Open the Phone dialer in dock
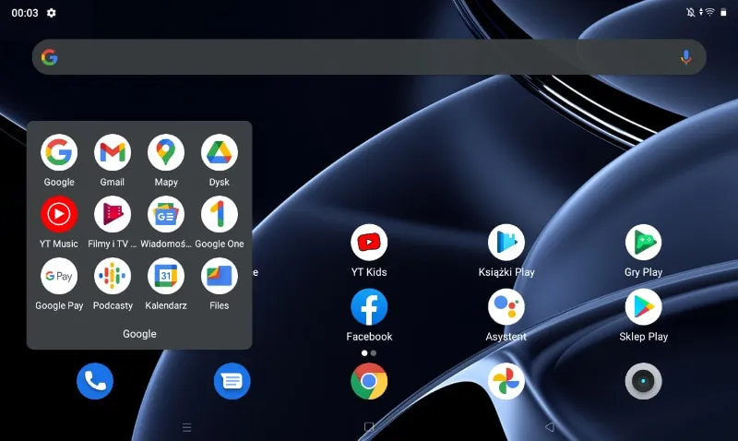 [95, 381]
